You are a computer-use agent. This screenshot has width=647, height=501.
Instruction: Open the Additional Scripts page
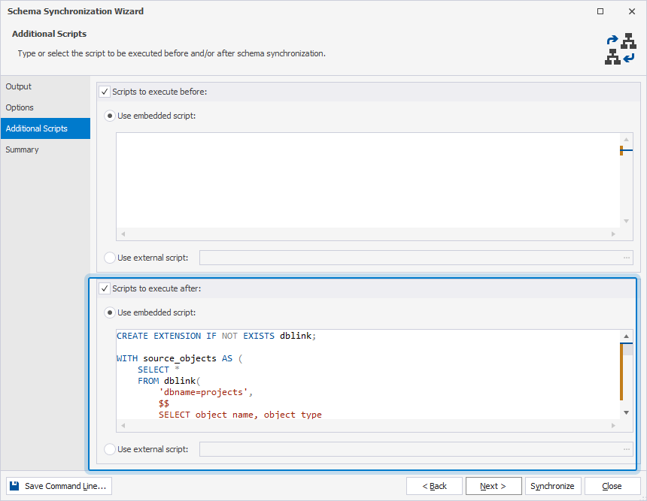click(x=45, y=128)
